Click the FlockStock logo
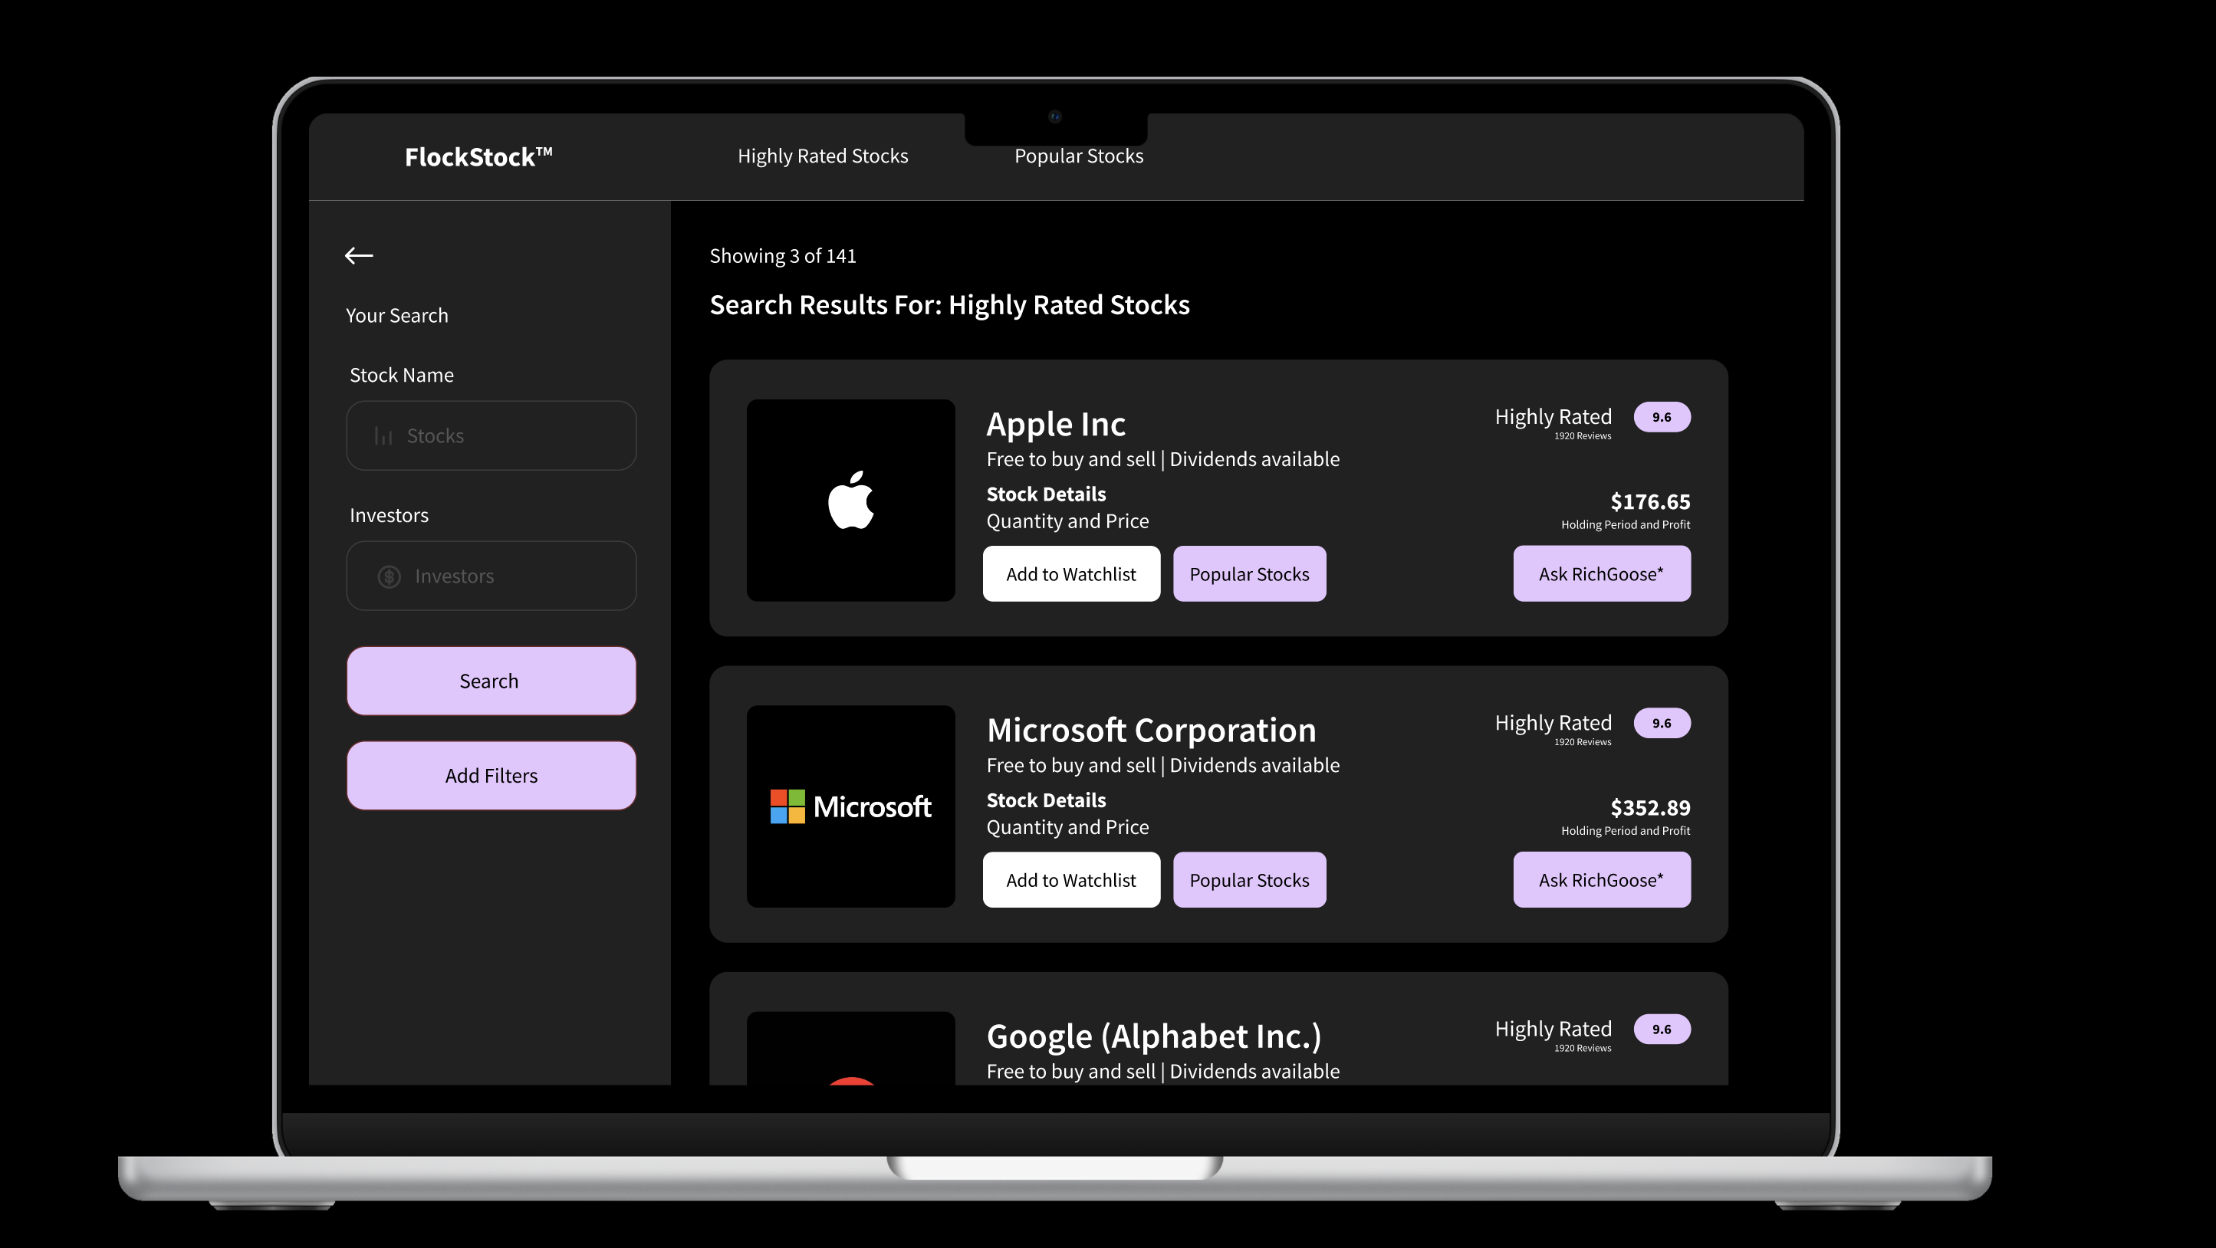The height and width of the screenshot is (1248, 2216). click(478, 156)
